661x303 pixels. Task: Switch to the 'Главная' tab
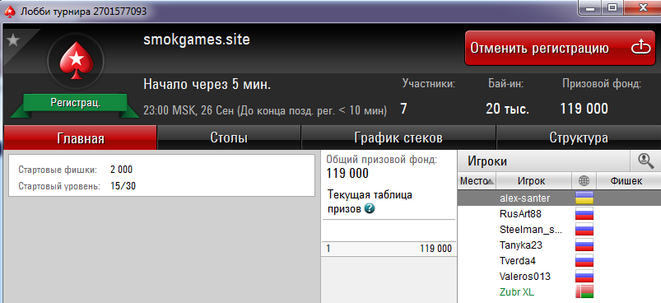click(80, 138)
